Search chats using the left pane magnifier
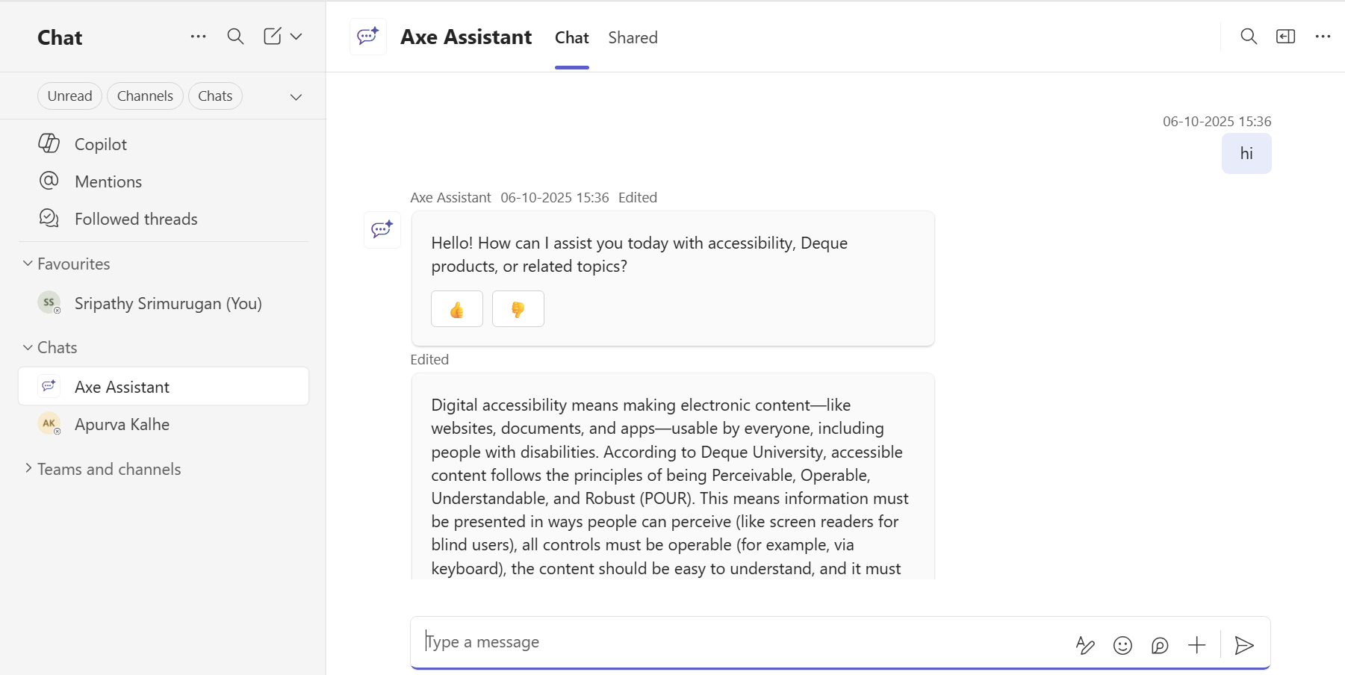This screenshot has width=1345, height=675. 235,36
